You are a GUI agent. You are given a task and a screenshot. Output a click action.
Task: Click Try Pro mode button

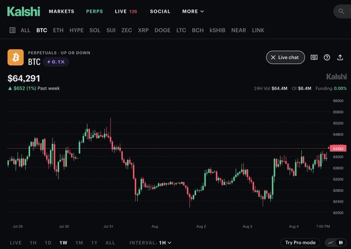coord(300,242)
